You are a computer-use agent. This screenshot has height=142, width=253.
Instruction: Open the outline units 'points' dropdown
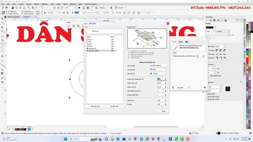(223, 31)
